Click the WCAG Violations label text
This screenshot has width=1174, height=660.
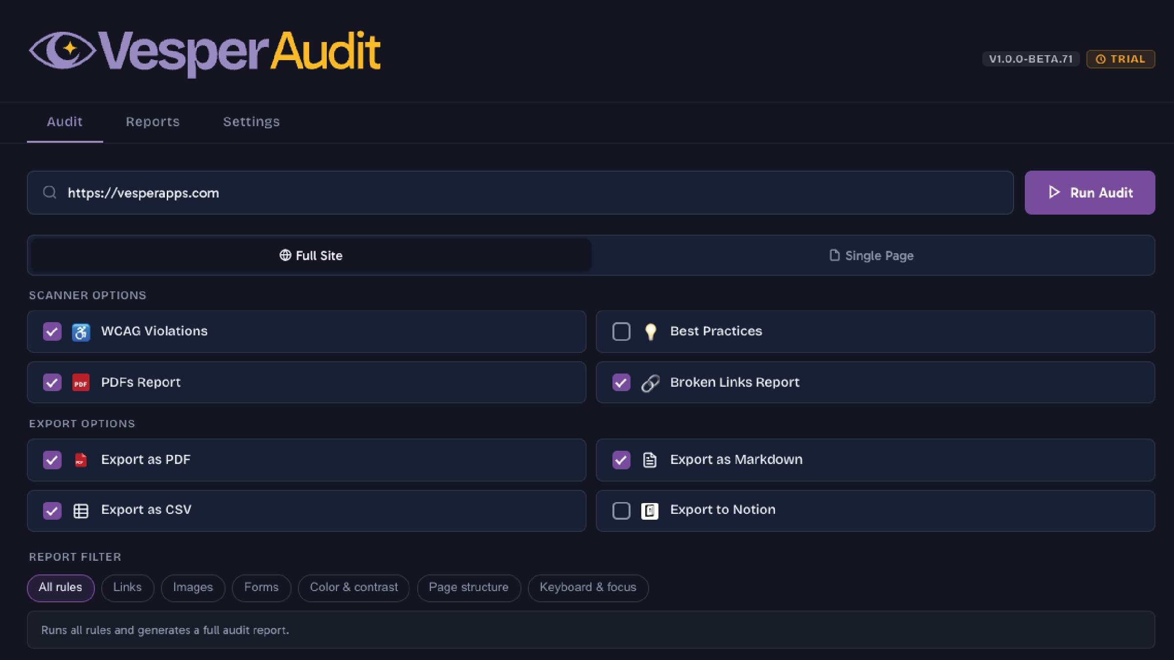154,331
